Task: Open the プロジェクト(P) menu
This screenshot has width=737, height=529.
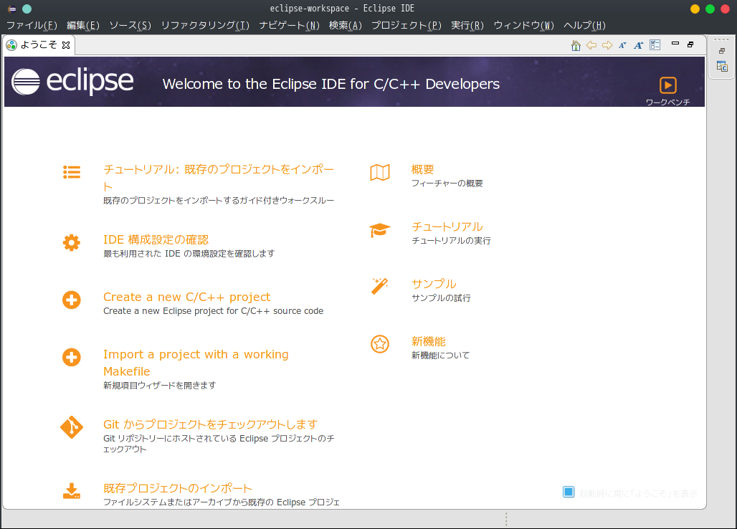Action: (x=406, y=25)
